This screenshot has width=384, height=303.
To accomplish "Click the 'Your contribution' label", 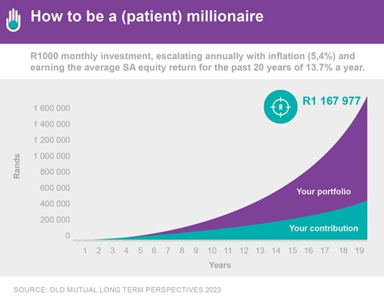I will [323, 228].
